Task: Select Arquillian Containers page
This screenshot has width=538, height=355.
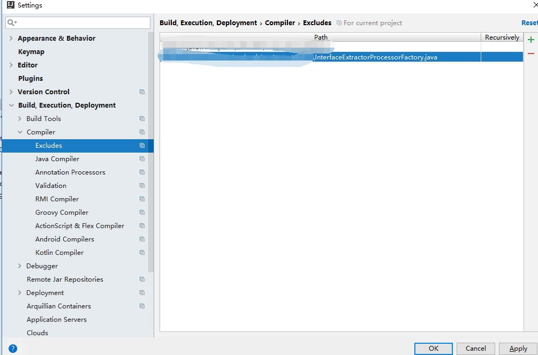Action: click(x=59, y=306)
